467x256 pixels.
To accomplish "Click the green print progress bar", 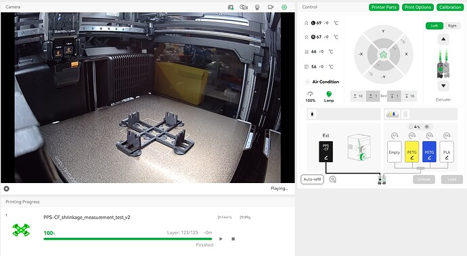I will [128, 238].
